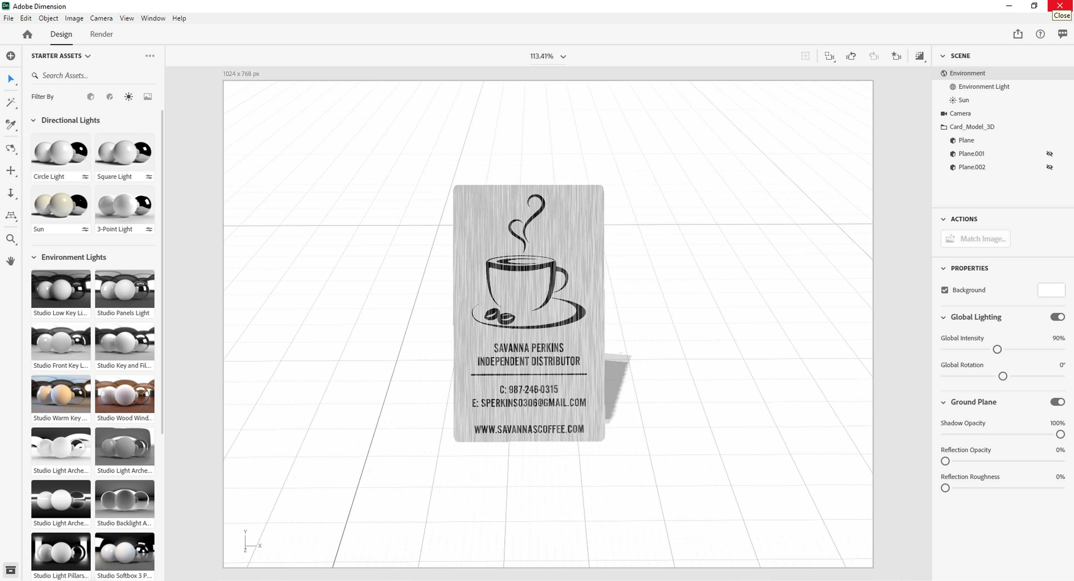
Task: Open the Camera menu
Action: 101,18
